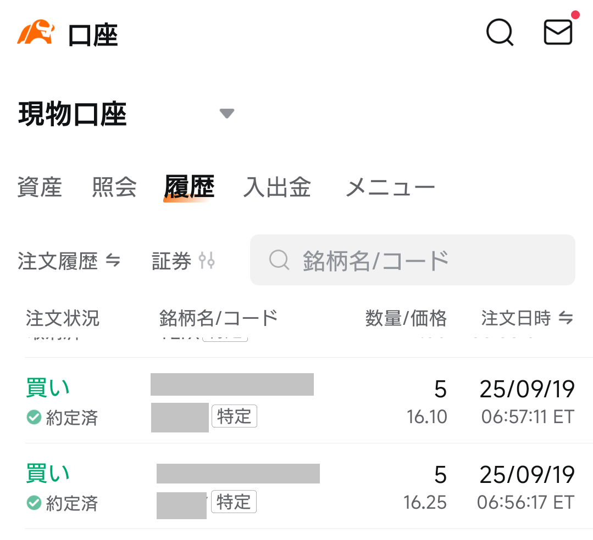Switch to the 資産 tab

(x=40, y=188)
